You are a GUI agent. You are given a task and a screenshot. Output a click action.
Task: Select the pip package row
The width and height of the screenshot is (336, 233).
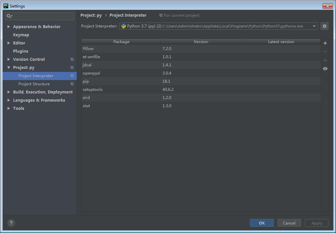pyautogui.click(x=201, y=81)
